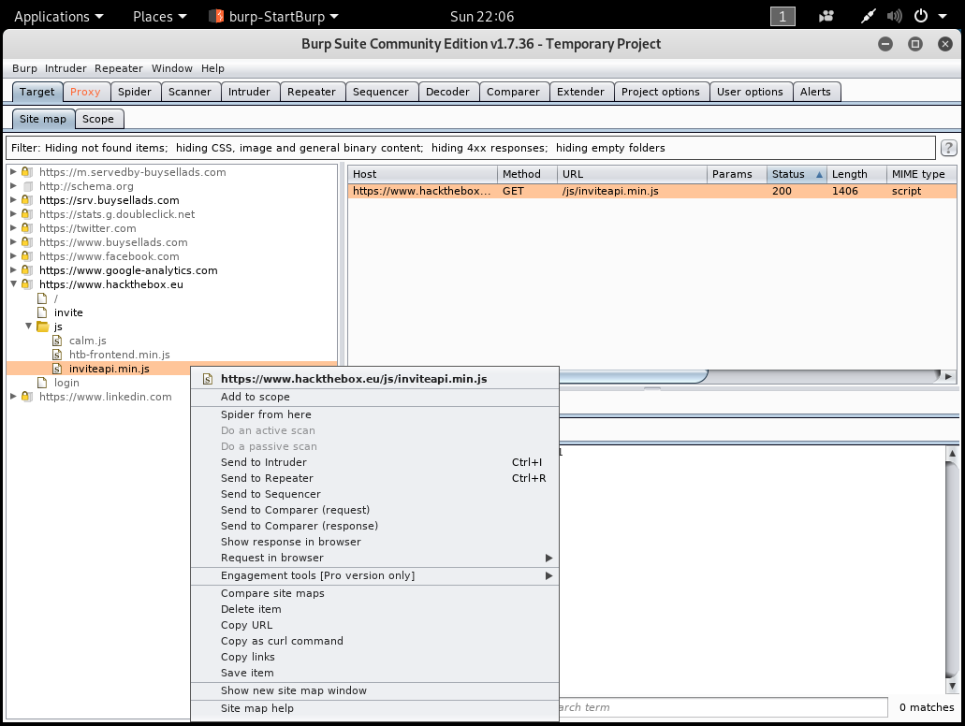Click the lock icon beside twitter.com
Image resolution: width=965 pixels, height=726 pixels.
(x=27, y=228)
